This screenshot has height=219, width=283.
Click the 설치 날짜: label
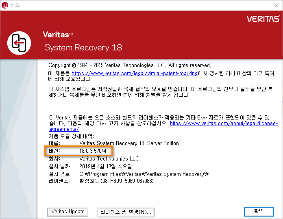60,166
